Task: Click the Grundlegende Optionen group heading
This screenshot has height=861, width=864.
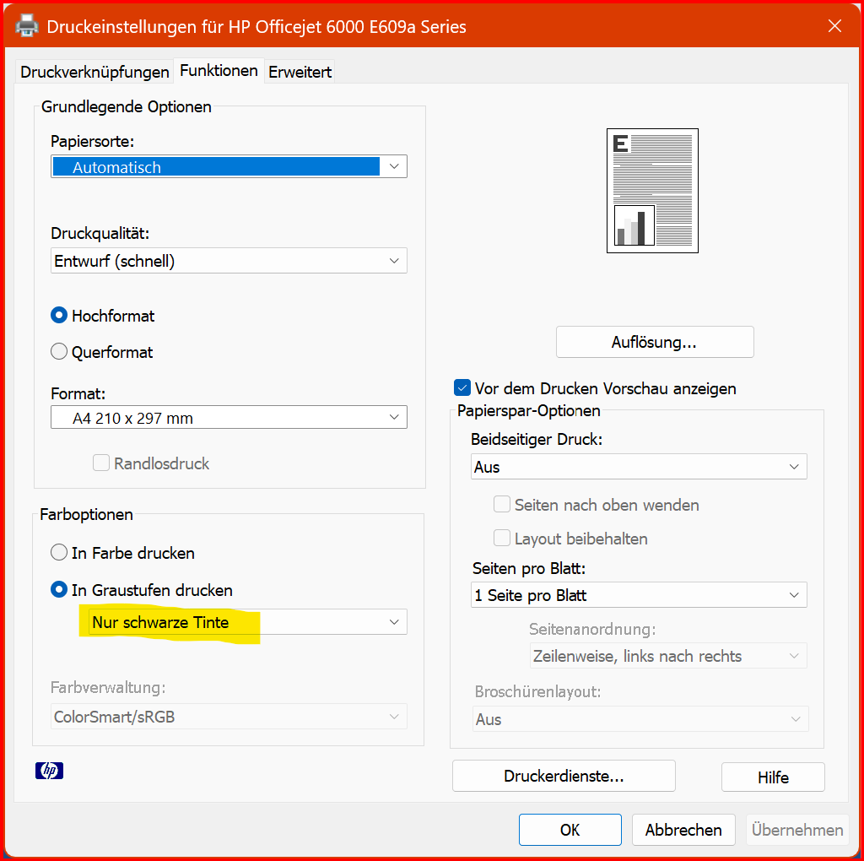Action: (x=127, y=106)
